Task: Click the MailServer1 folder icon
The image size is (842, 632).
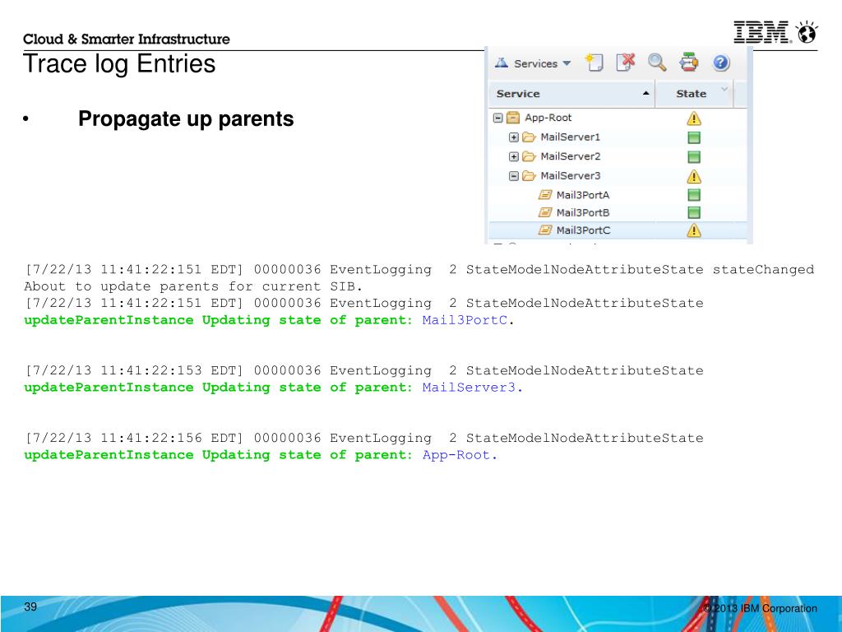Action: (x=529, y=137)
